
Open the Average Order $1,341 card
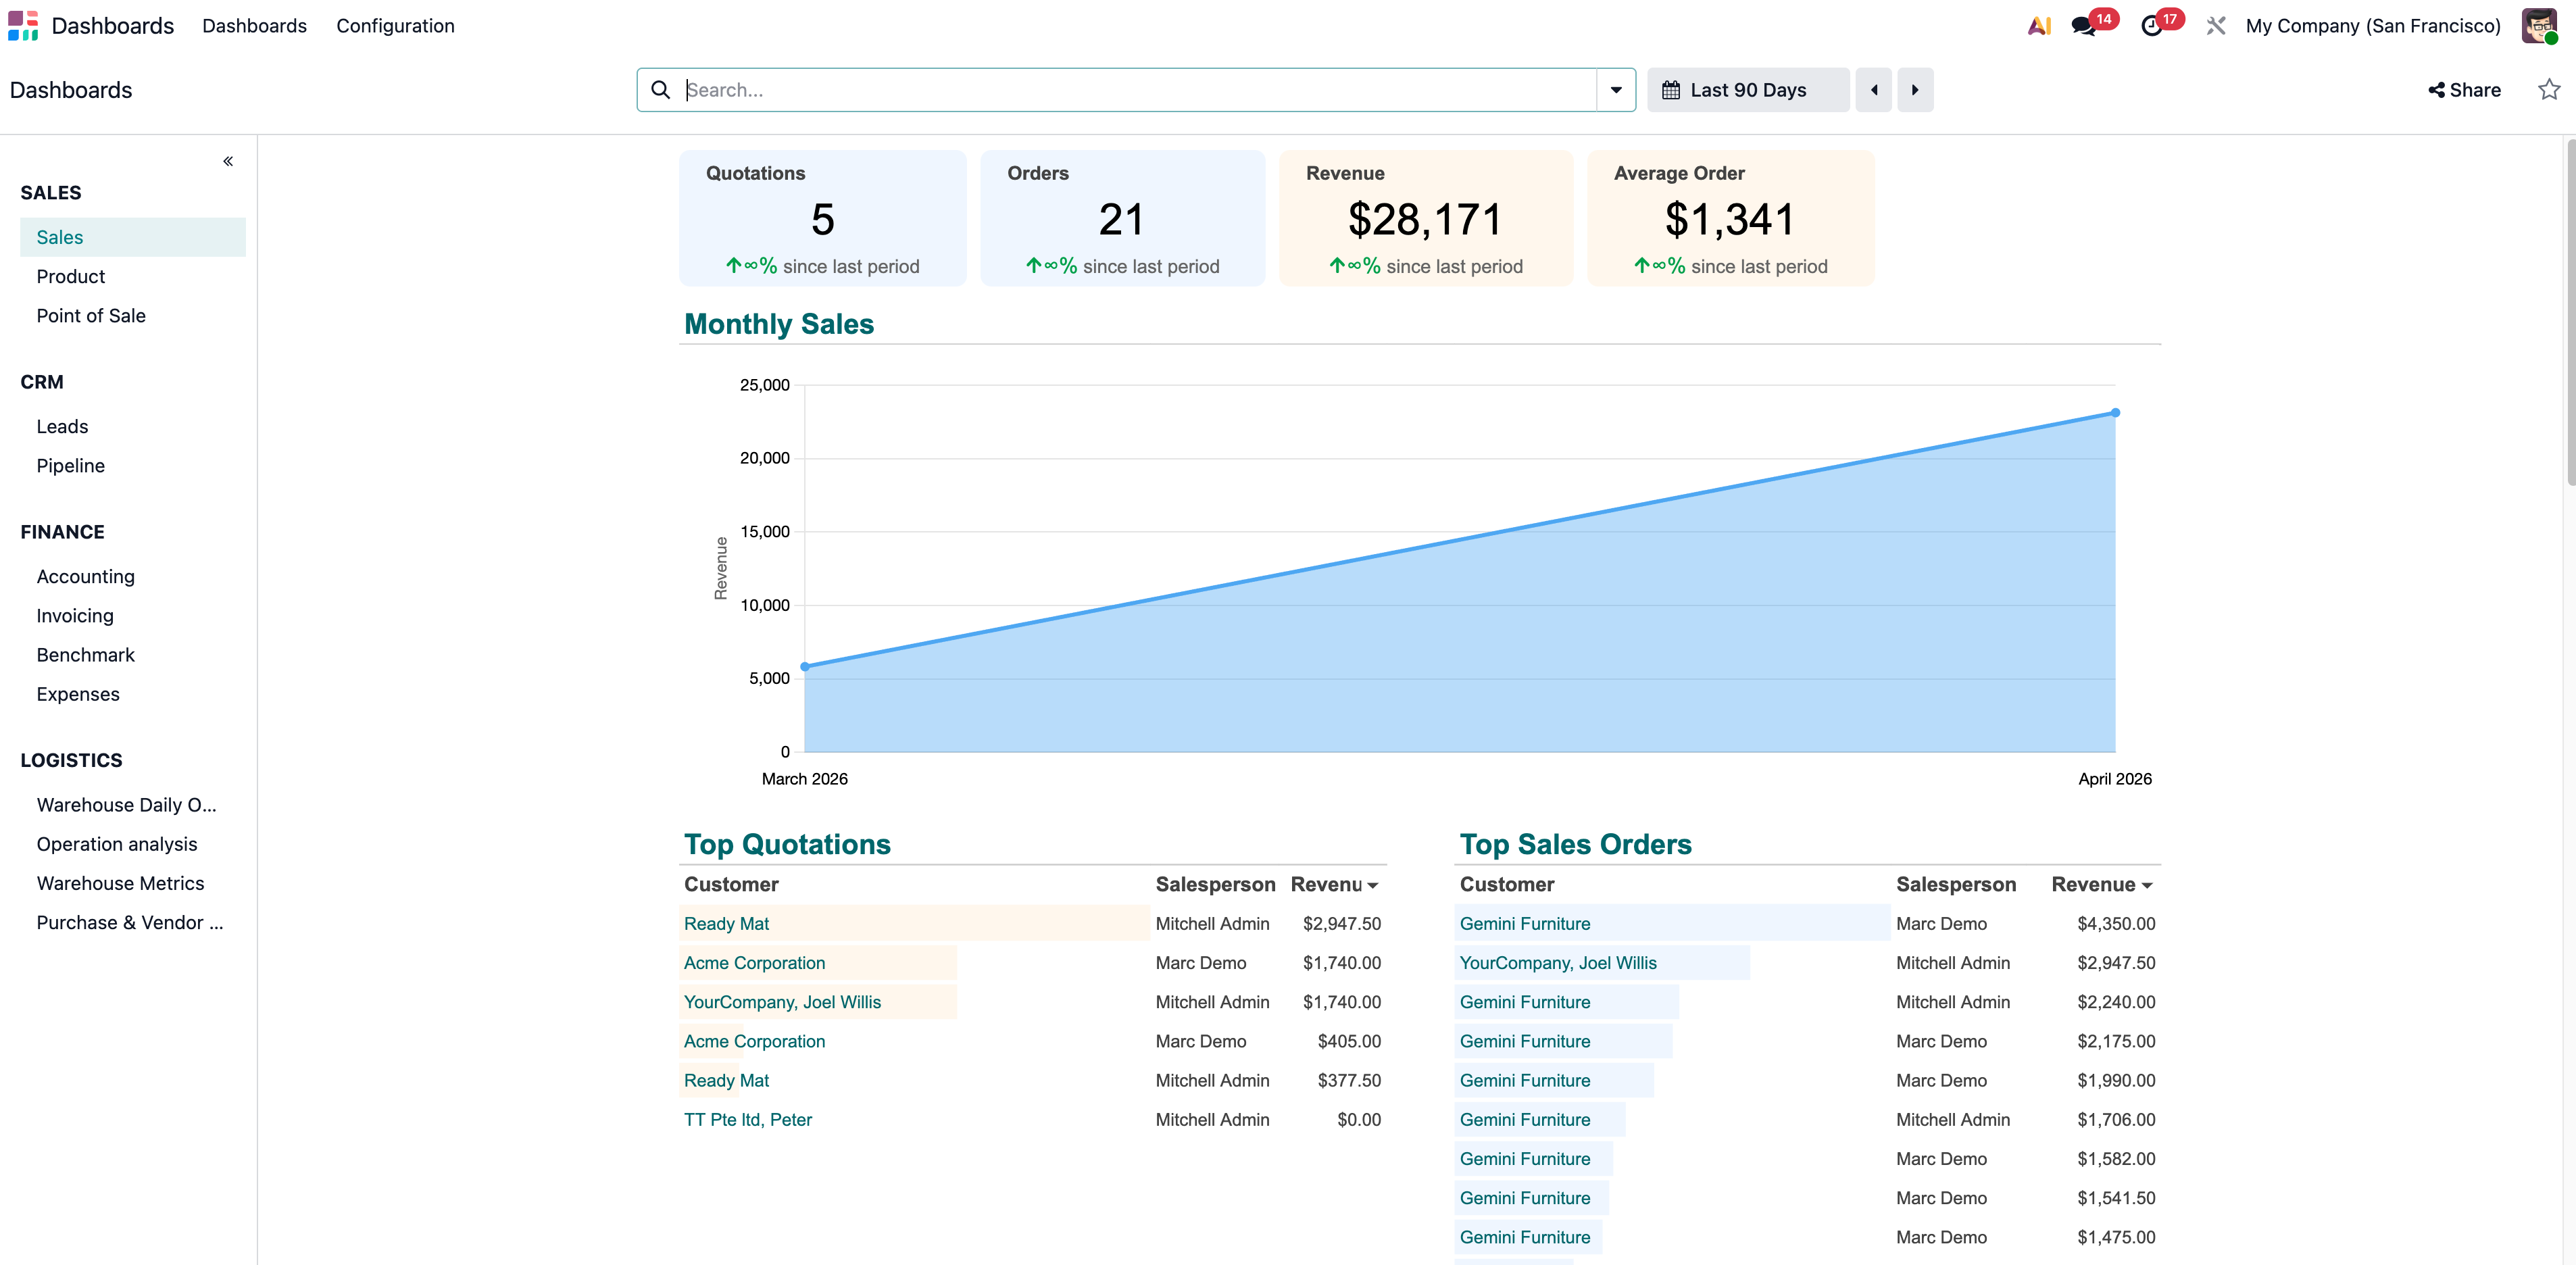[1731, 218]
